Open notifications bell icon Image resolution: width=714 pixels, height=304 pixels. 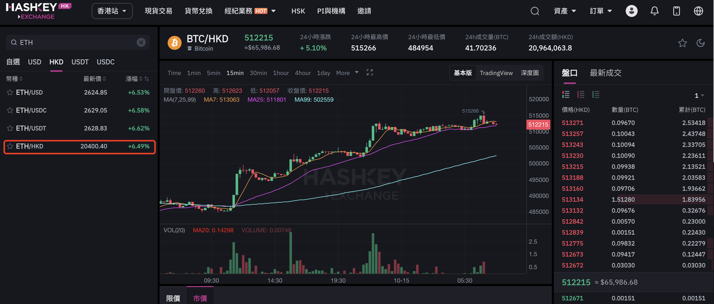click(x=655, y=11)
